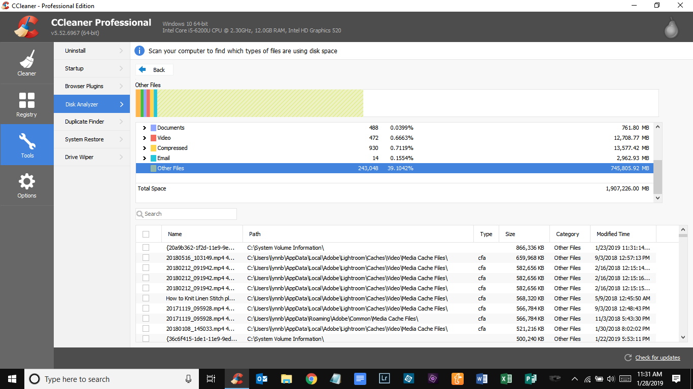Click the chevron next to Drive Wiper
Viewport: 693px width, 389px height.
point(121,157)
